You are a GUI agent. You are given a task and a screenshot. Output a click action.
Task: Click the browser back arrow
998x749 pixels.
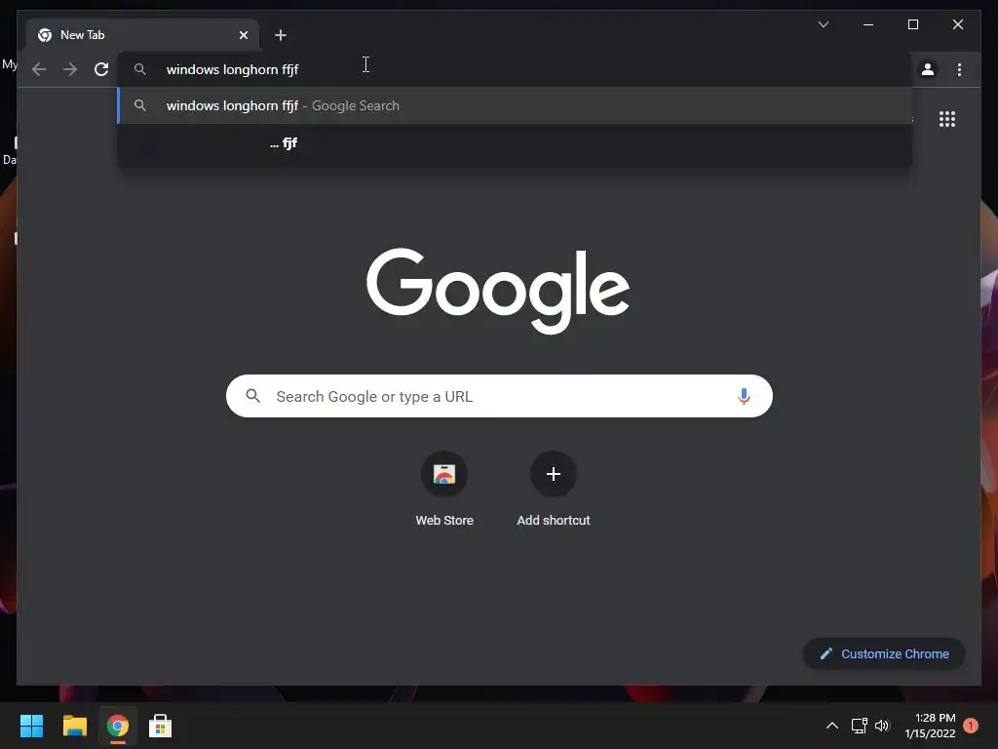pyautogui.click(x=39, y=69)
